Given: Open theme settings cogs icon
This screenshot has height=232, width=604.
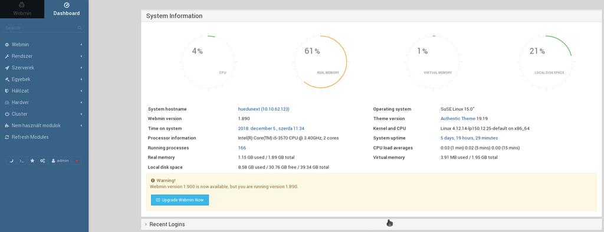Looking at the screenshot, I should point(42,161).
